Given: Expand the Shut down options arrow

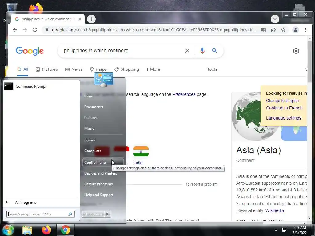Looking at the screenshot, I should click(107, 214).
